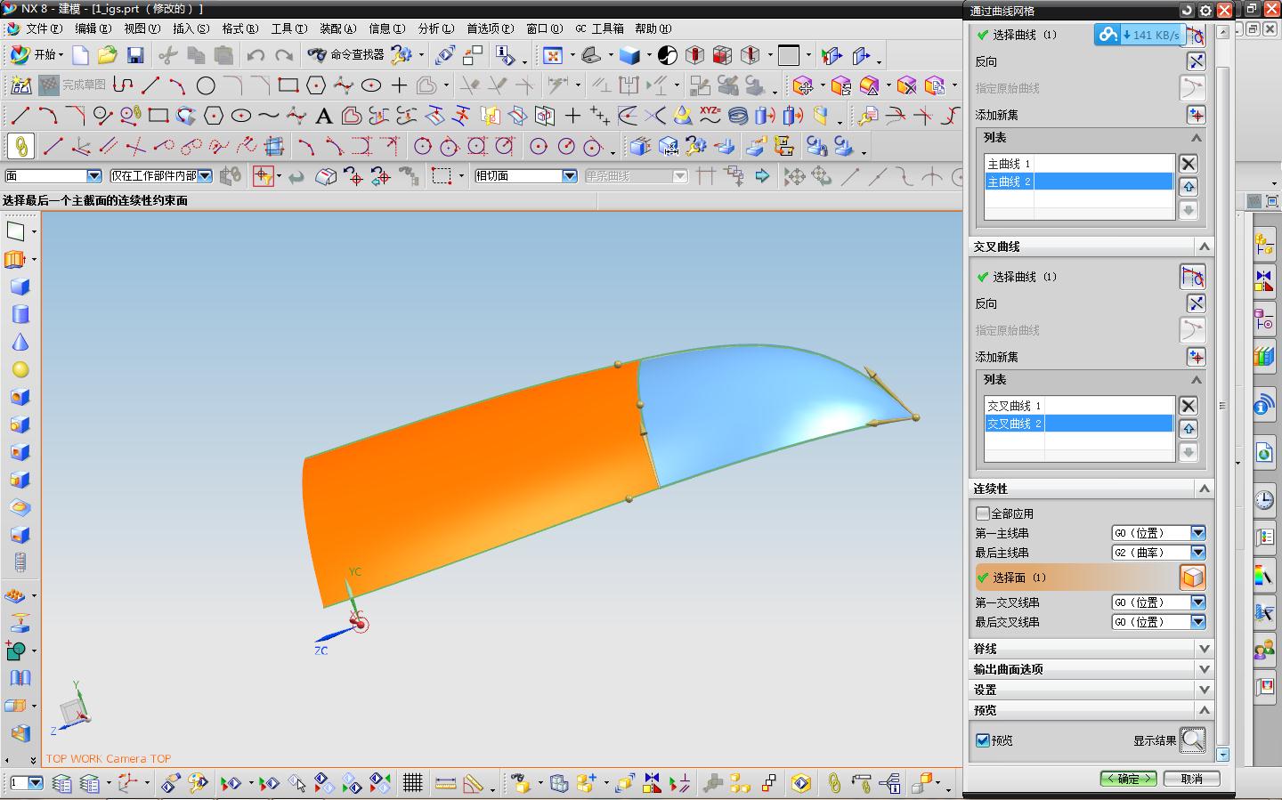Open the View (视图) menu
This screenshot has height=800, width=1282.
pos(142,28)
